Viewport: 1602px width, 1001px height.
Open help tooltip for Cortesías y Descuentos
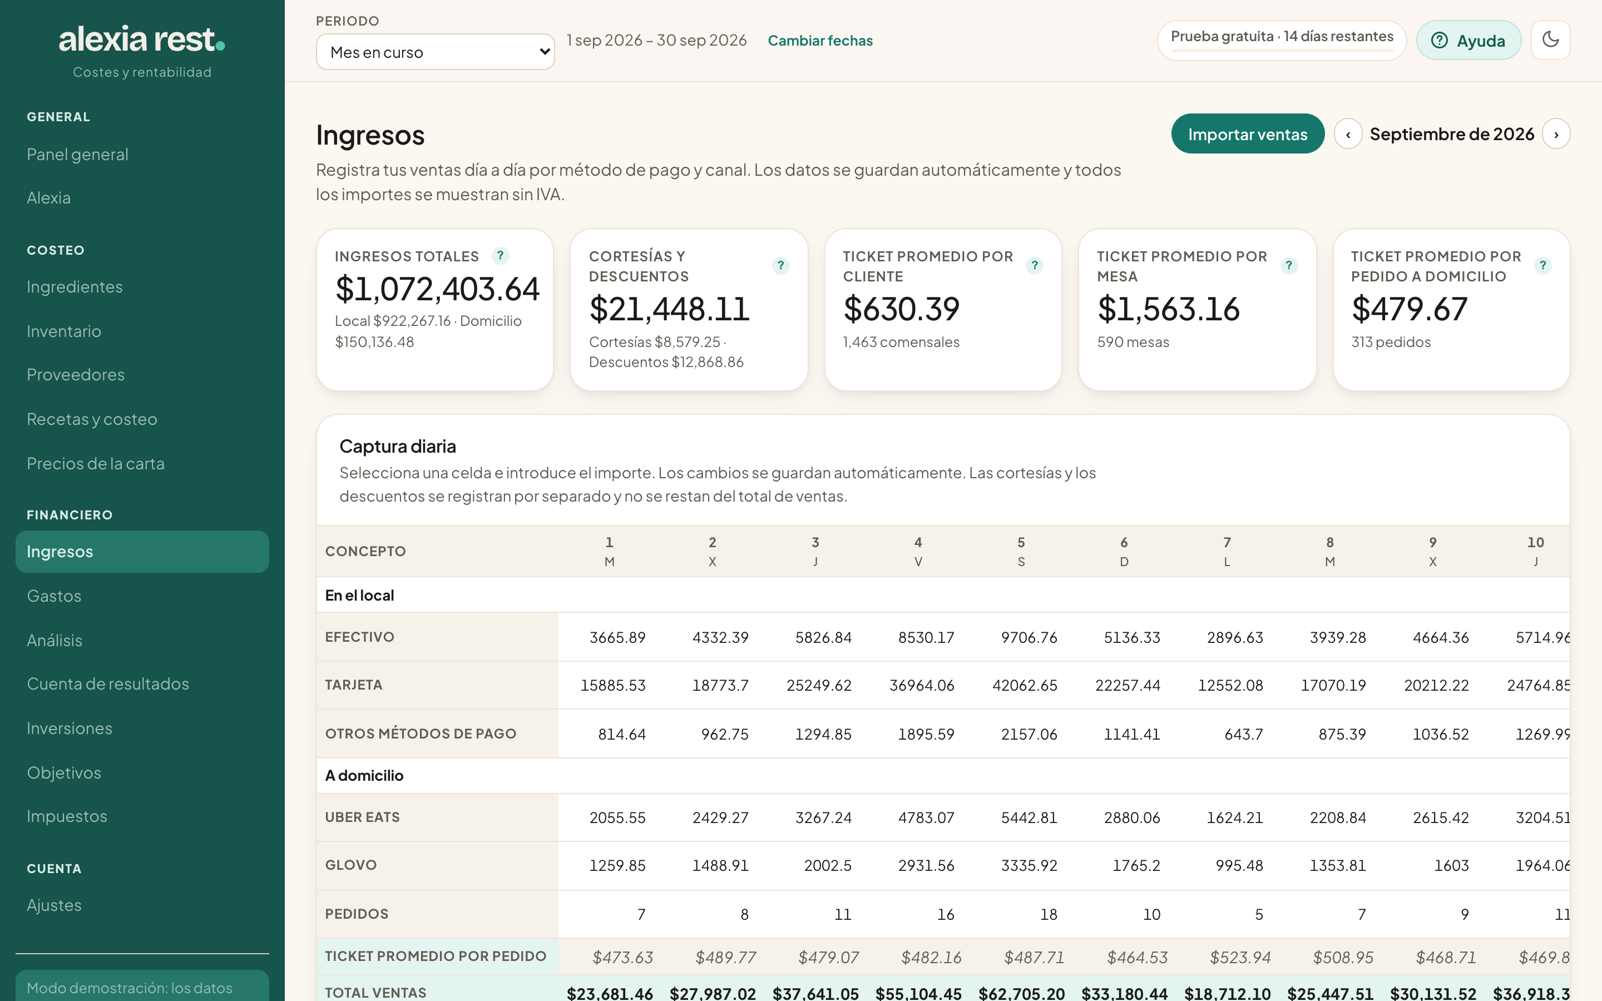(x=780, y=265)
